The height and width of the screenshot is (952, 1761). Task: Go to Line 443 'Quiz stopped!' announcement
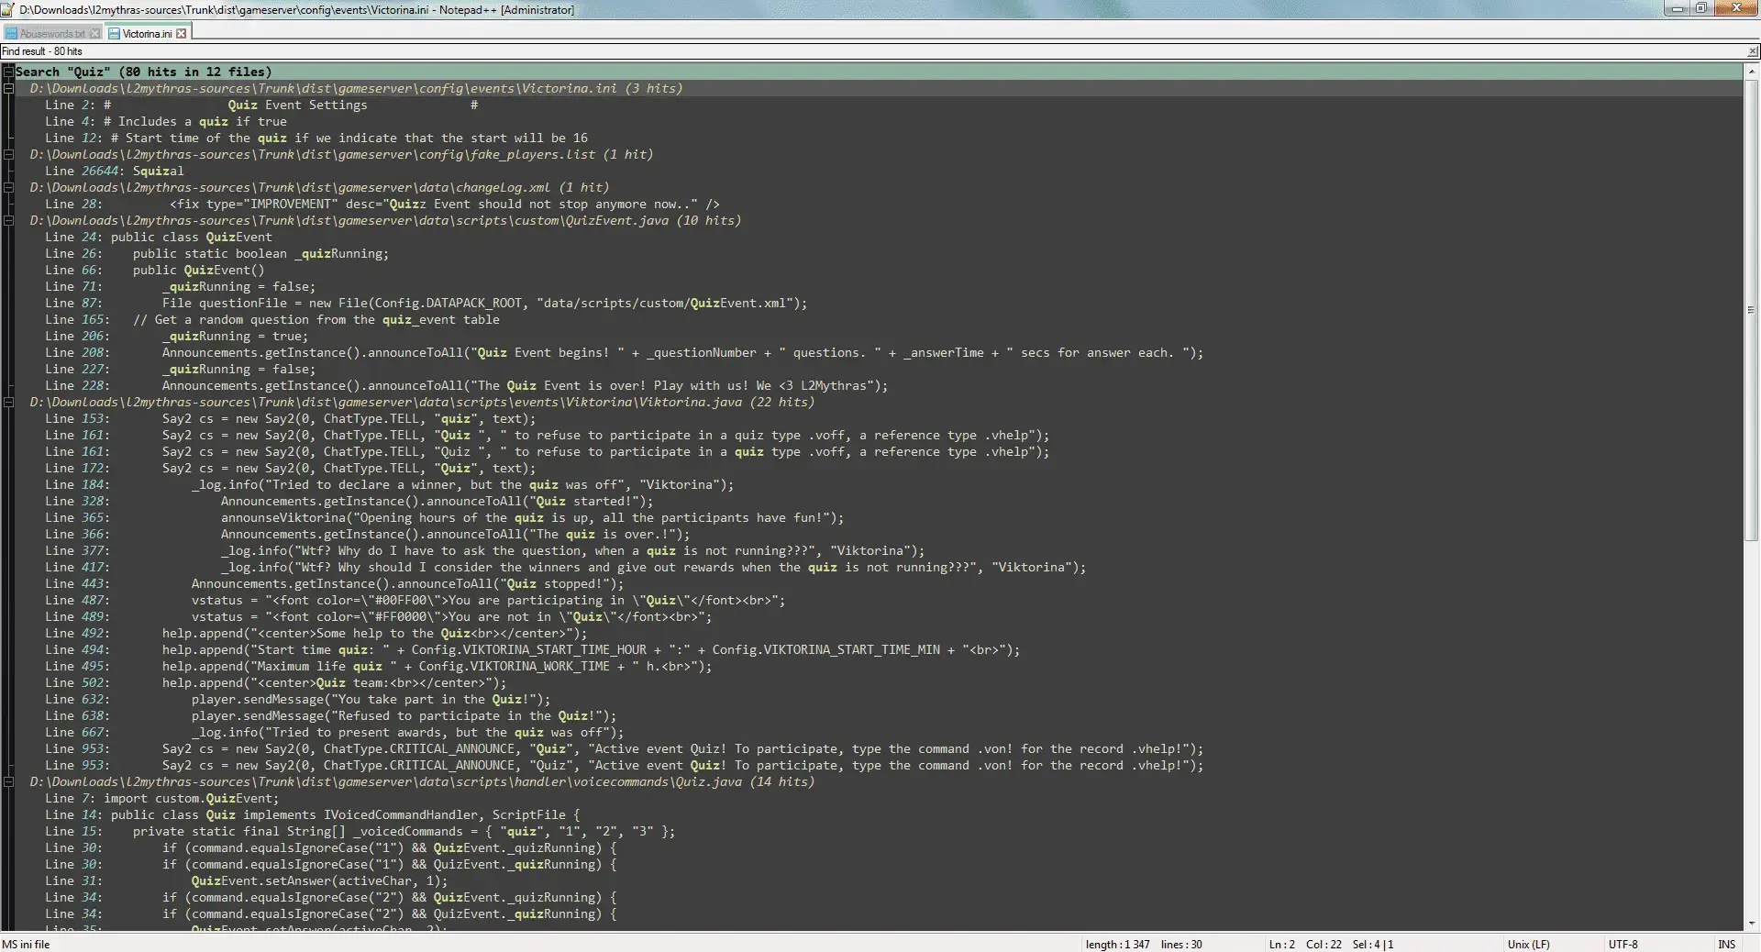(x=335, y=583)
